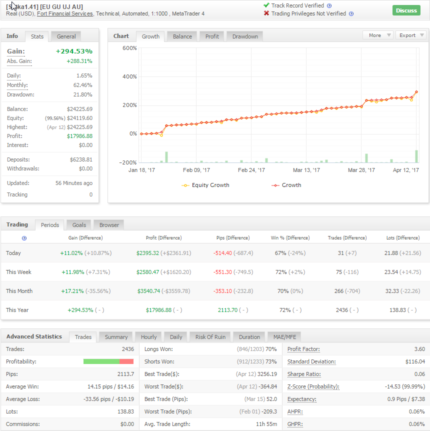The image size is (430, 431).
Task: Select the Duration tab in Advanced Statistics
Action: [x=249, y=337]
